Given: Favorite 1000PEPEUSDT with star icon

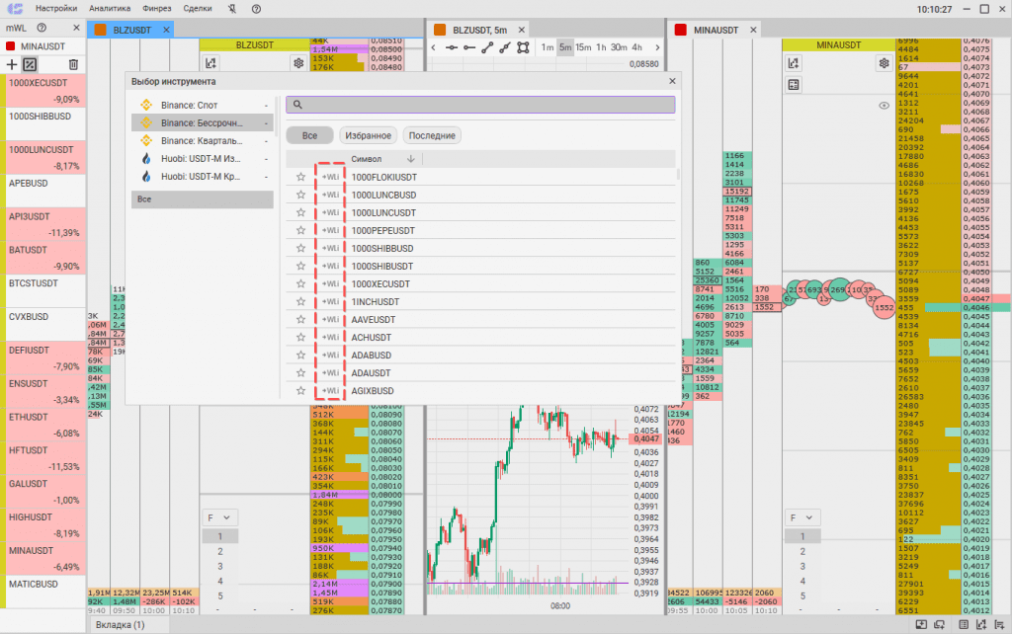Looking at the screenshot, I should [x=300, y=230].
